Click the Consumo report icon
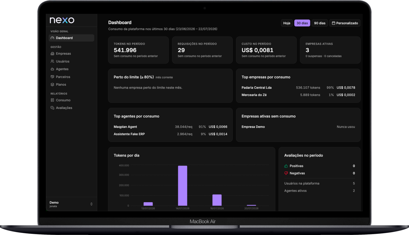Viewport: 409px width, 235px height. 52,100
